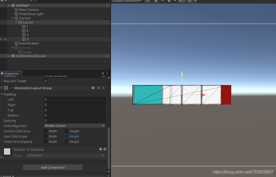Open Default UI Material help icon

tap(101, 149)
